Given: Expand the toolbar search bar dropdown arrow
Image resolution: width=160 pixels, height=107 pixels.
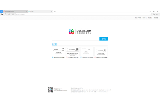Looking at the screenshot, I should (x=150, y=14).
